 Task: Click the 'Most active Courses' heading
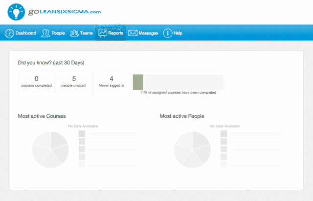[x=42, y=116]
